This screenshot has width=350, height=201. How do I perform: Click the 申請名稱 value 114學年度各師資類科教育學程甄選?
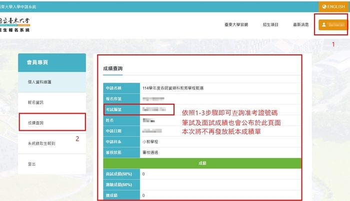point(172,88)
